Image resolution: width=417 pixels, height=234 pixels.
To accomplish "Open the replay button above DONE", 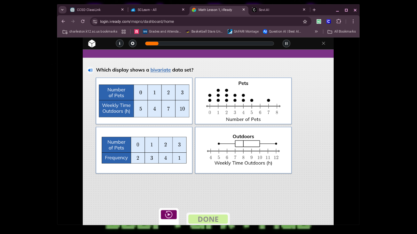I will pos(169,214).
